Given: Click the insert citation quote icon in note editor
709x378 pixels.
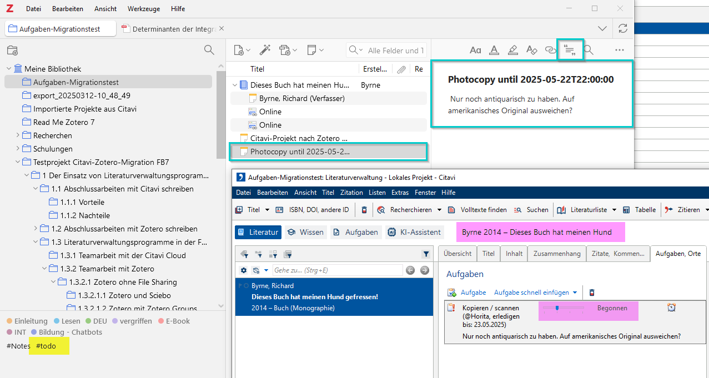Looking at the screenshot, I should coord(570,50).
